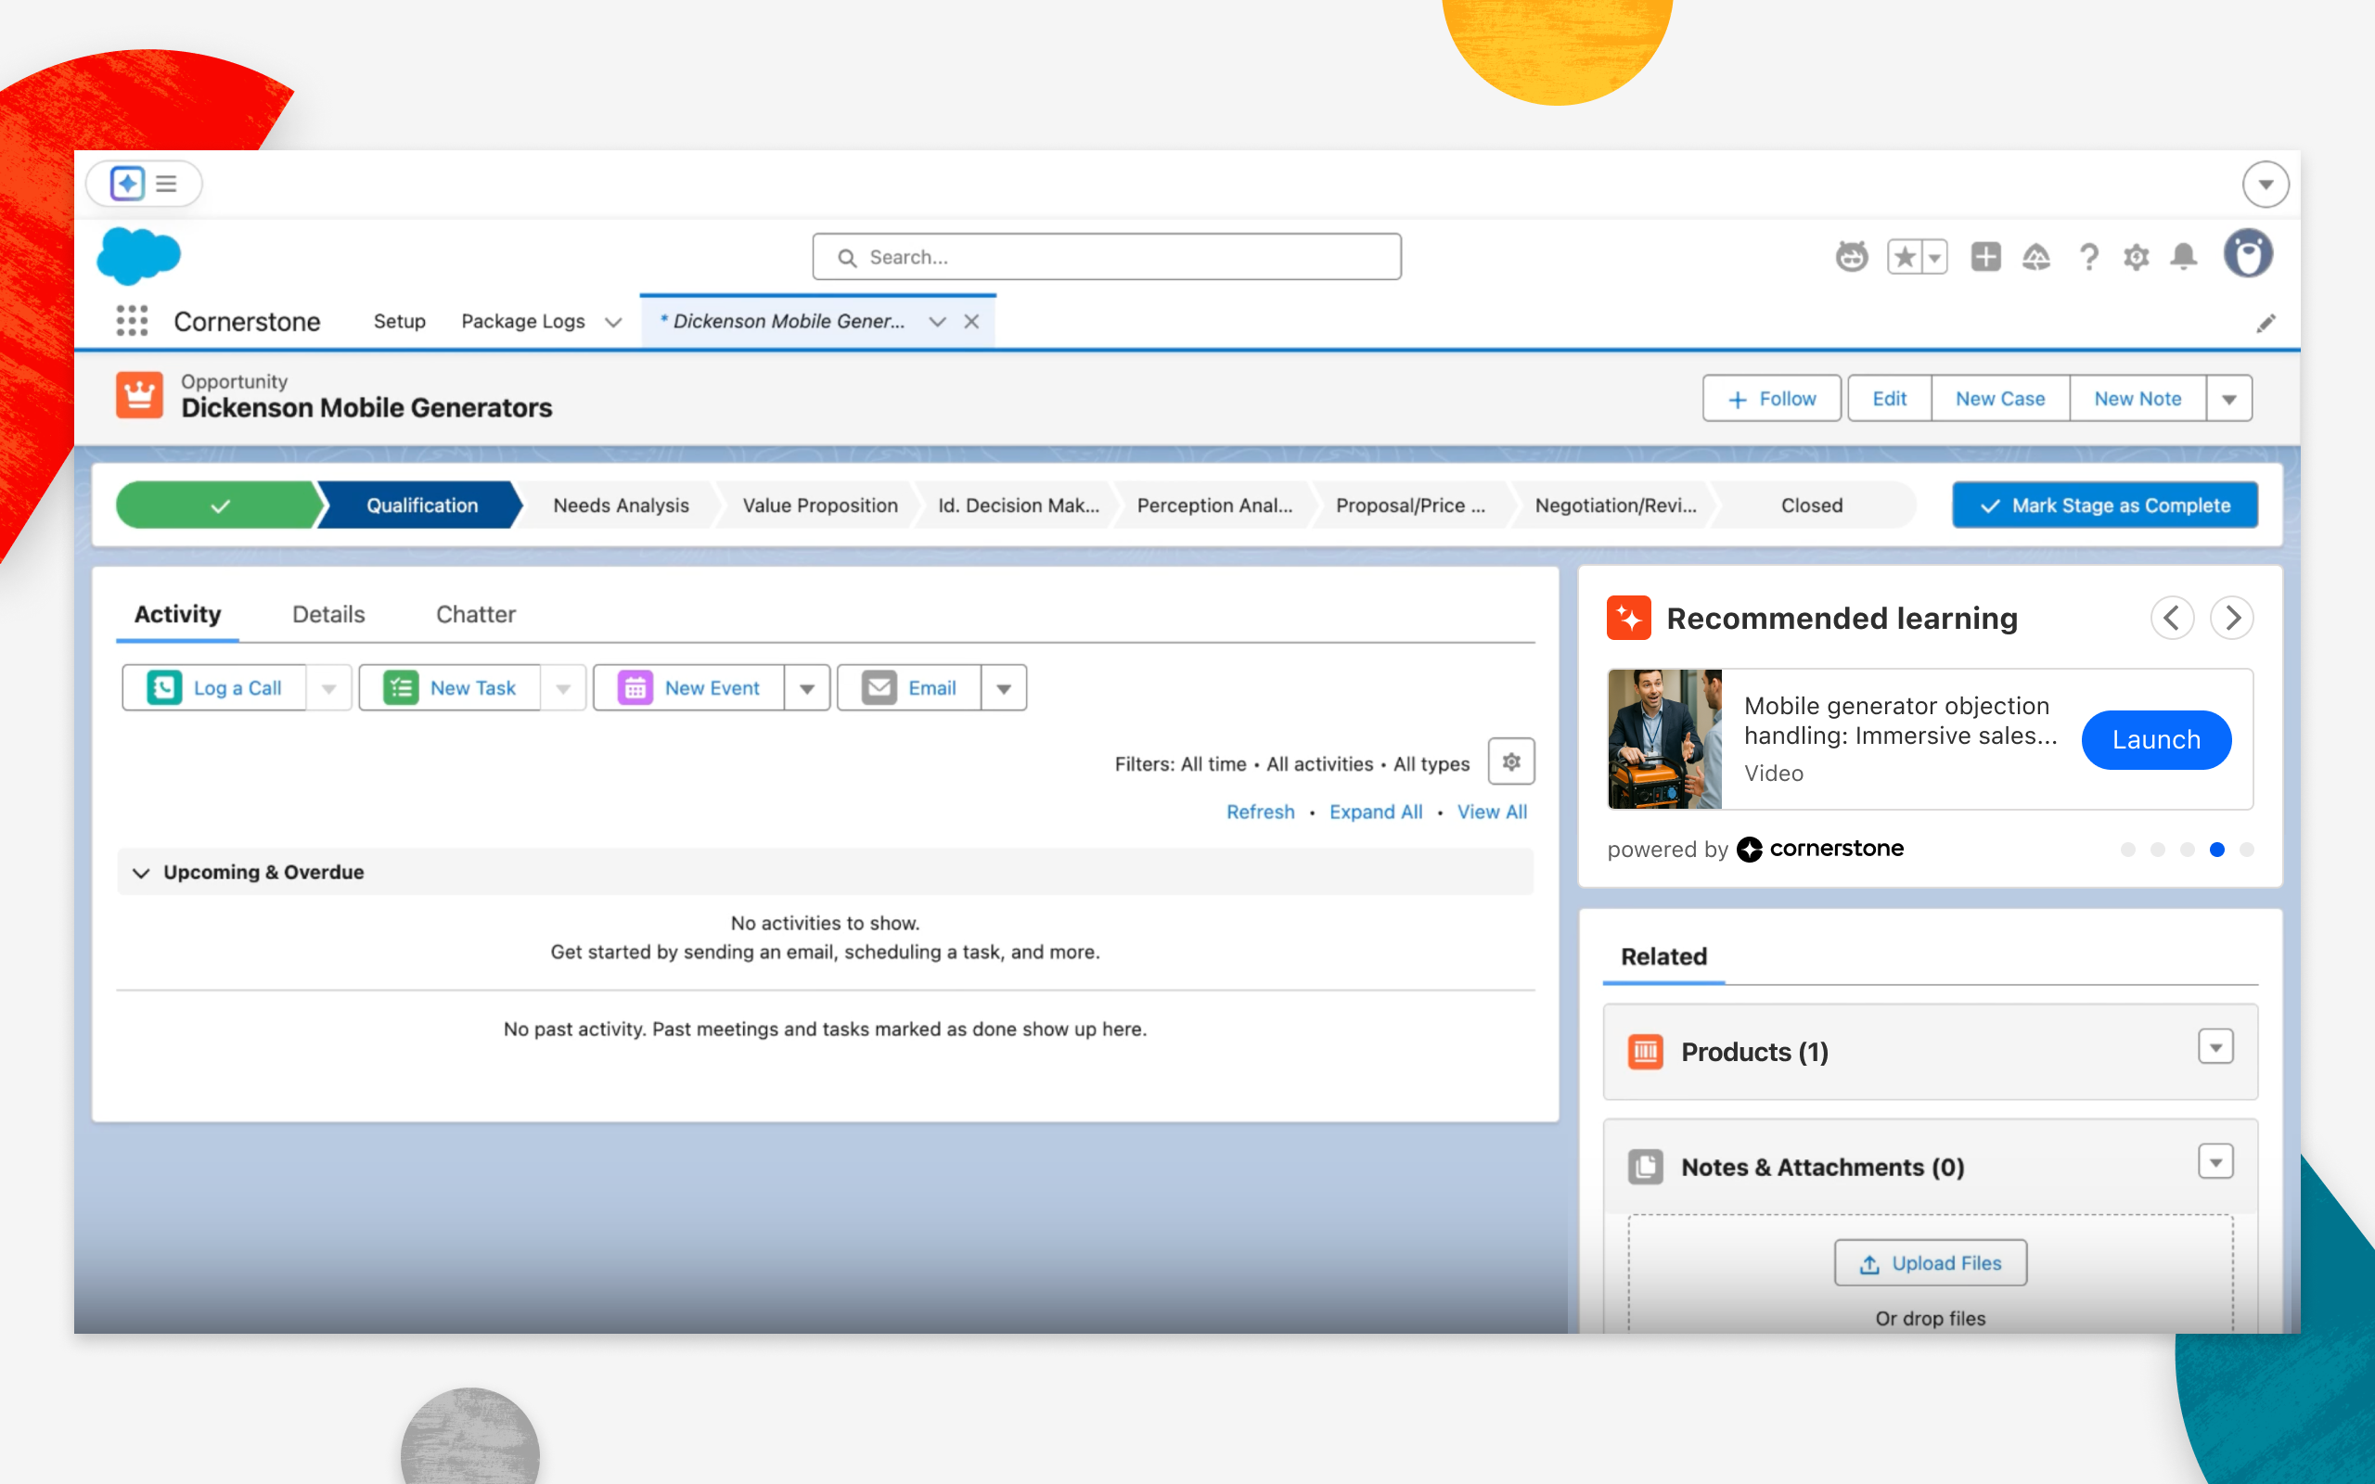Click the edit navigation pencil icon
Screen dimensions: 2375x1484
coord(2266,323)
